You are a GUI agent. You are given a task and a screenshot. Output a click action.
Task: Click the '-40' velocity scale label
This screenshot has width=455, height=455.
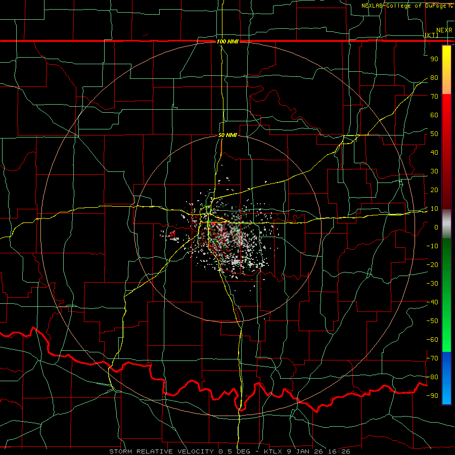432,302
